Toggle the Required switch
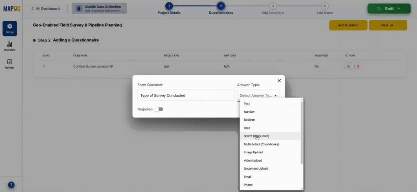Image resolution: width=417 pixels, height=192 pixels. tap(158, 109)
